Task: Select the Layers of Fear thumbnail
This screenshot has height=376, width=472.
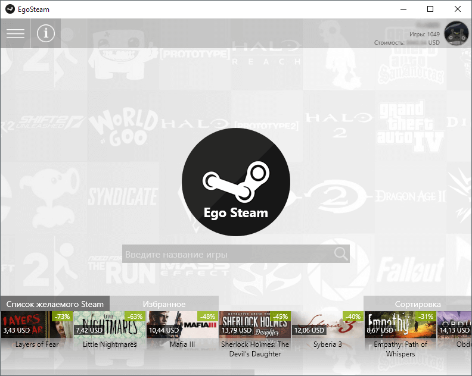Action: [37, 324]
